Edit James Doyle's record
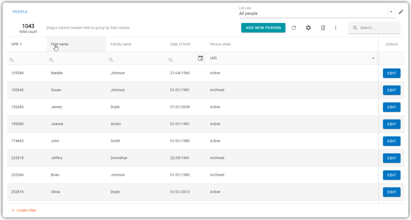This screenshot has height=220, width=411. point(392,107)
